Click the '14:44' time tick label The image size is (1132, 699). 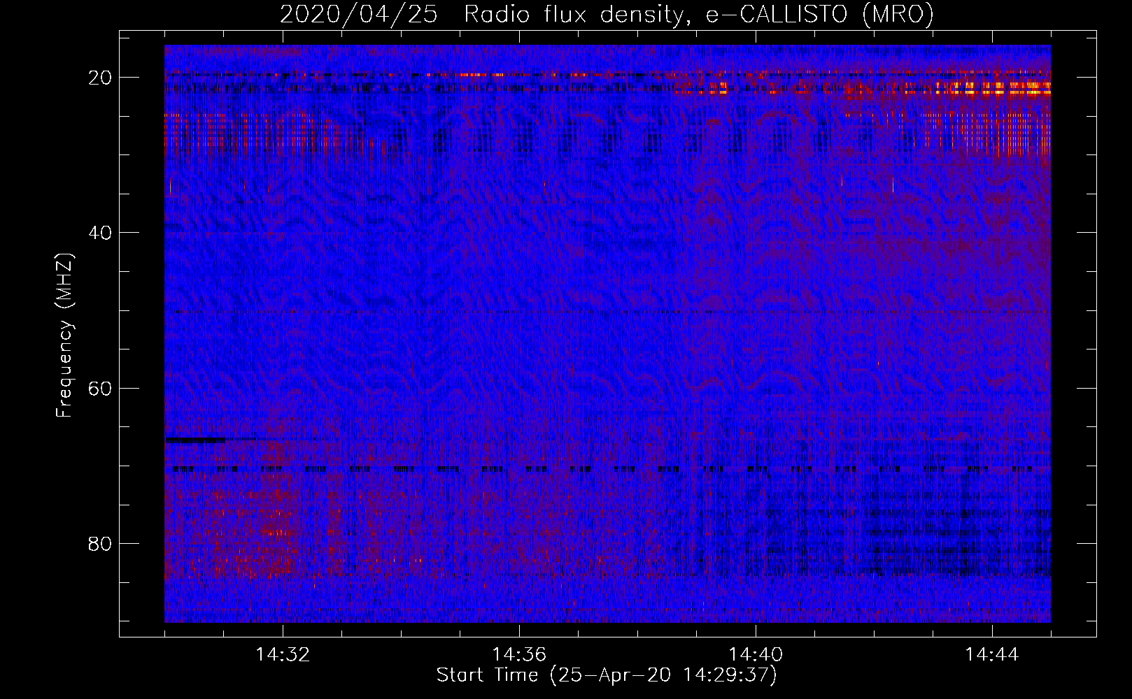tap(992, 655)
